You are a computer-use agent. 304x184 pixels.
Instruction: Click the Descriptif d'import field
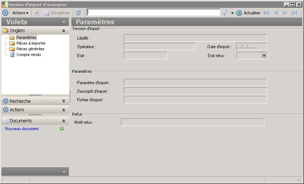[x=196, y=91]
